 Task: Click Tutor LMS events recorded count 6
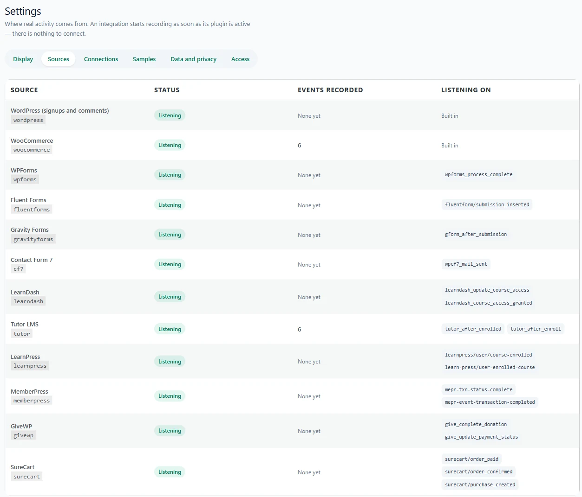(300, 330)
